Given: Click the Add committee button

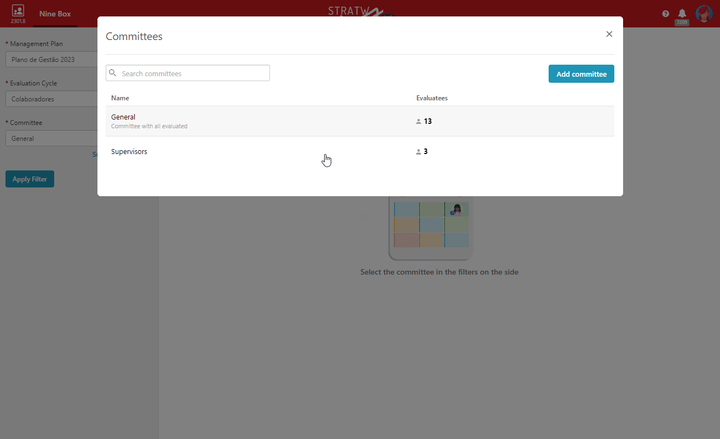Looking at the screenshot, I should (581, 74).
